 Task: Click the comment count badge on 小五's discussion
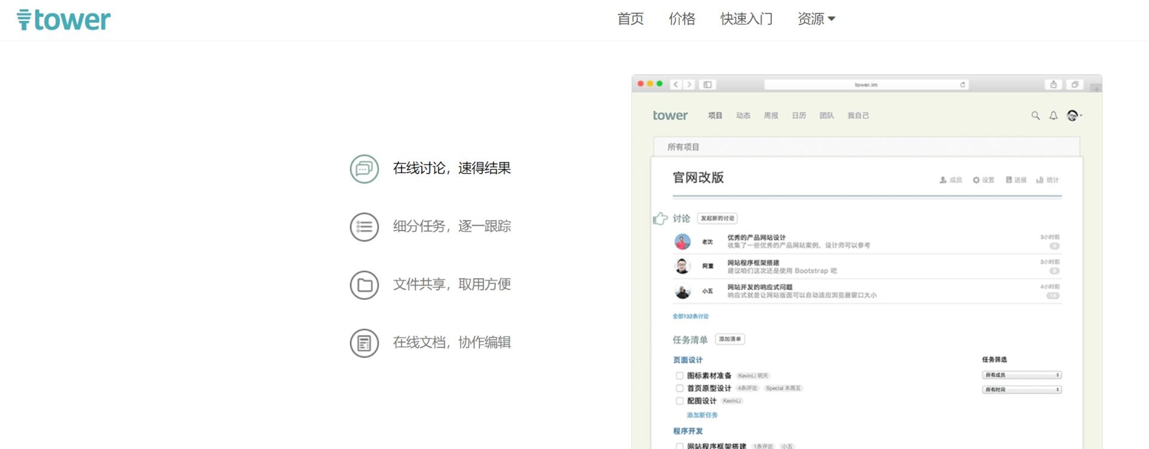(x=1053, y=296)
